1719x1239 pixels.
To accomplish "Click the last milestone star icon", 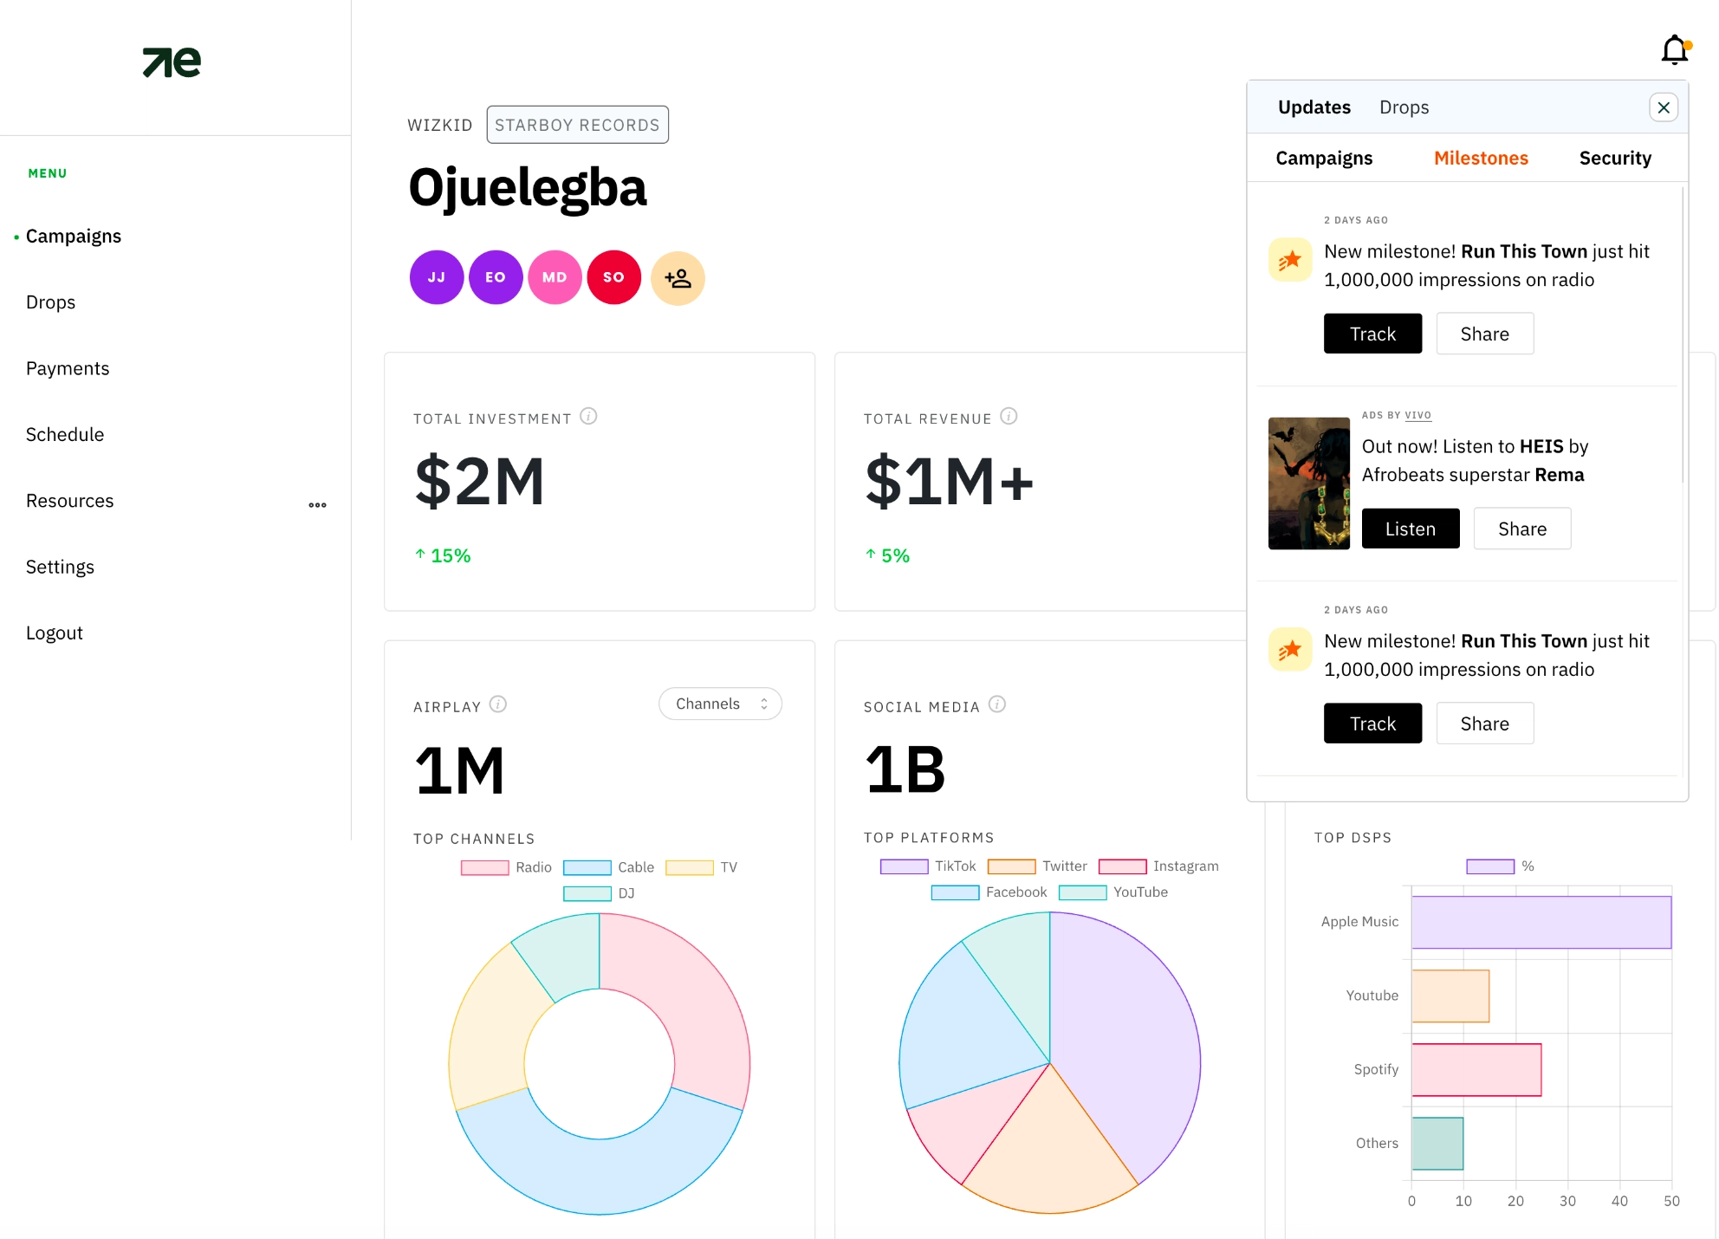I will 1289,650.
